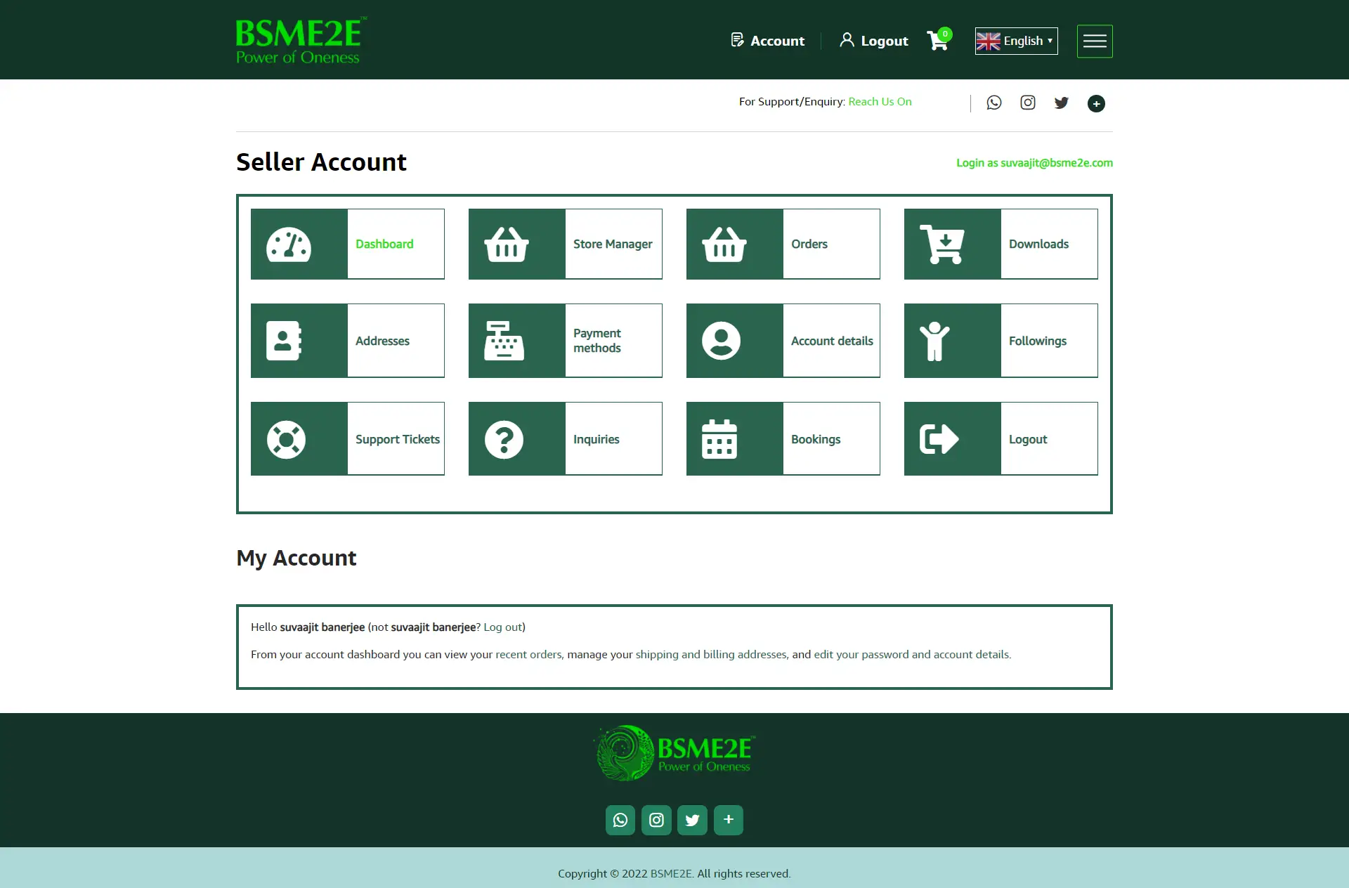Expand the hamburger navigation menu
This screenshot has width=1349, height=888.
tap(1094, 41)
